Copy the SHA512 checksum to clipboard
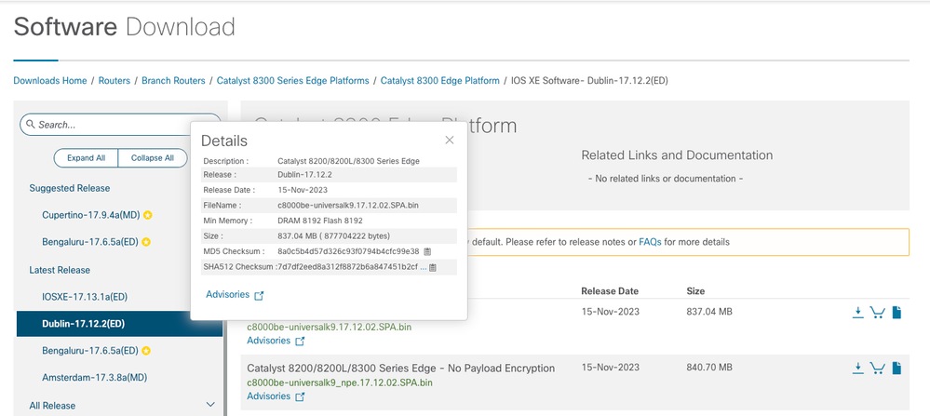This screenshot has width=930, height=416. 432,268
